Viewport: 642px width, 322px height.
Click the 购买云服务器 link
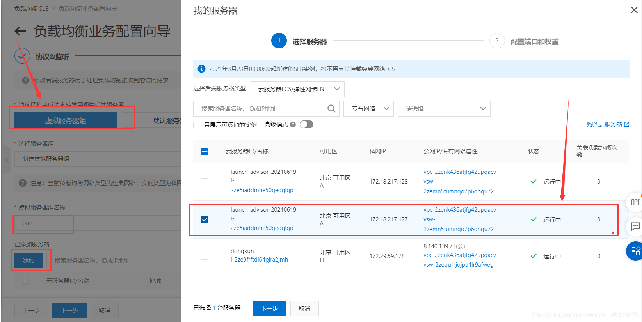[605, 124]
